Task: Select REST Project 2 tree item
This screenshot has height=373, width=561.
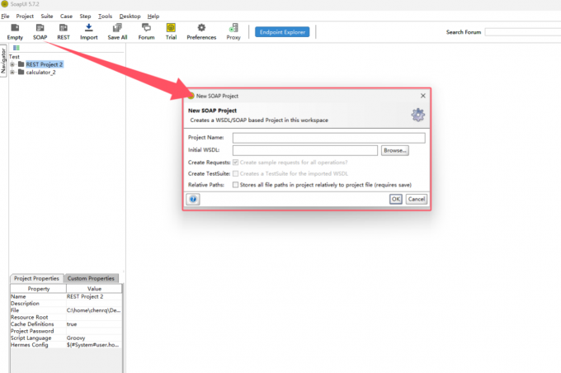Action: [x=45, y=64]
